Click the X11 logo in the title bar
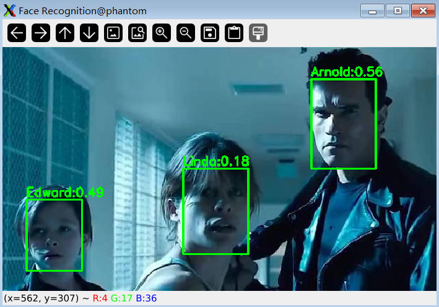Screen dimensions: 439x307 9,11
